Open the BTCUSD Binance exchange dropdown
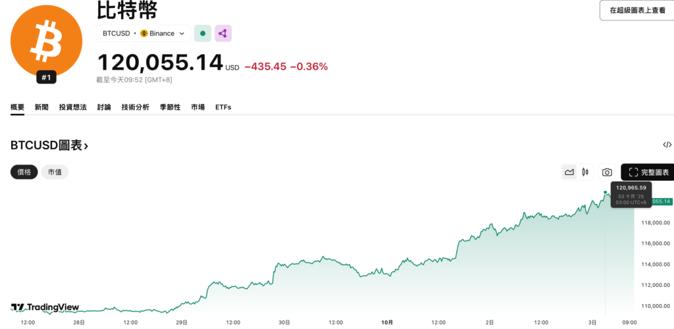Screen dimensions: 674x329 143,34
